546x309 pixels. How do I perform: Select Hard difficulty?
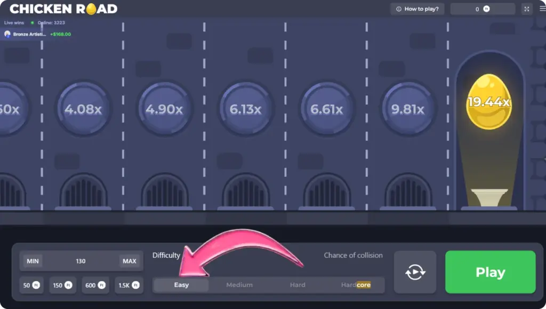(x=298, y=285)
